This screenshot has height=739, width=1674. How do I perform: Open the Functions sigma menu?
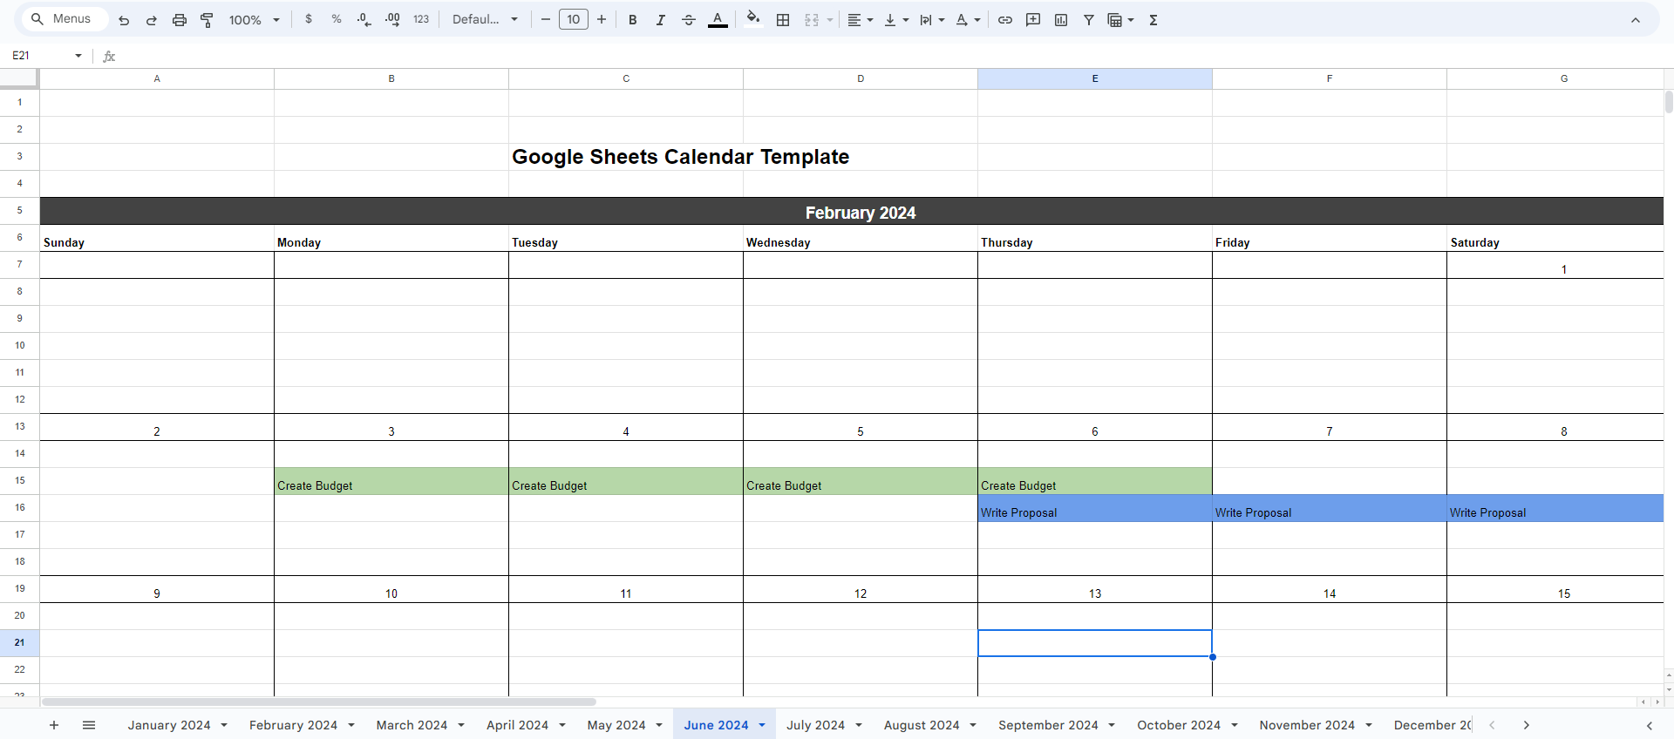tap(1153, 19)
